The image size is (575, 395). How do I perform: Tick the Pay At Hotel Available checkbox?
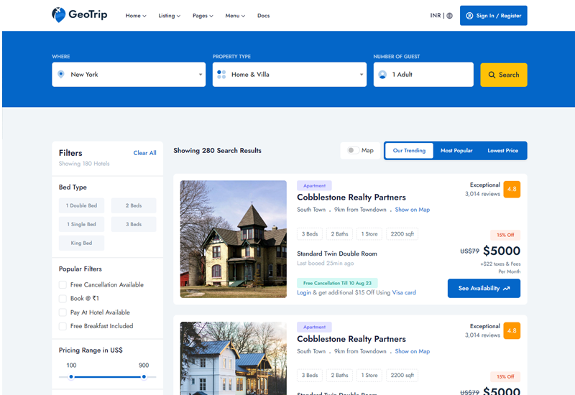(x=63, y=312)
